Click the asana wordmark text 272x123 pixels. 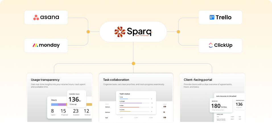point(50,17)
